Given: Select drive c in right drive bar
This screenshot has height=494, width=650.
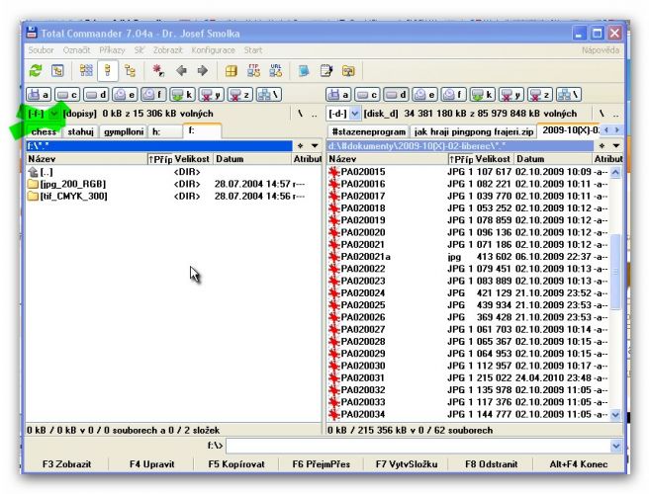Looking at the screenshot, I should [x=367, y=95].
